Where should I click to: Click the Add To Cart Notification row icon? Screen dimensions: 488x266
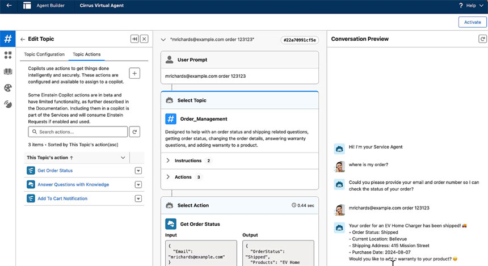tap(31, 199)
